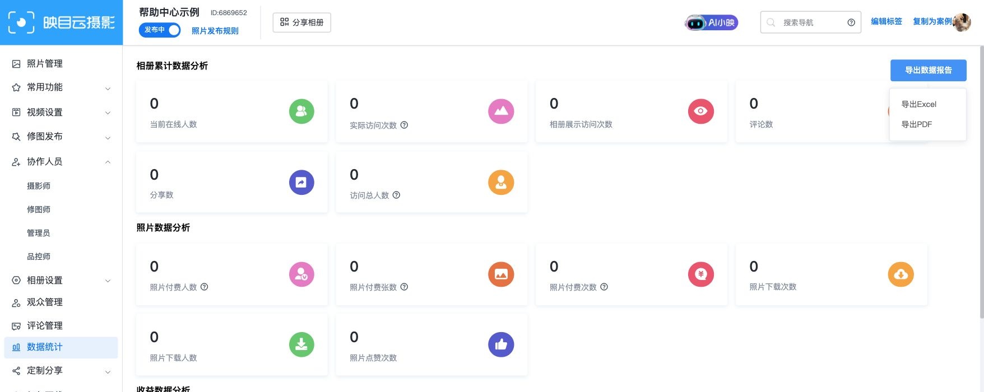Image resolution: width=984 pixels, height=392 pixels.
Task: Click the 数据统计 chart icon
Action: click(x=16, y=347)
